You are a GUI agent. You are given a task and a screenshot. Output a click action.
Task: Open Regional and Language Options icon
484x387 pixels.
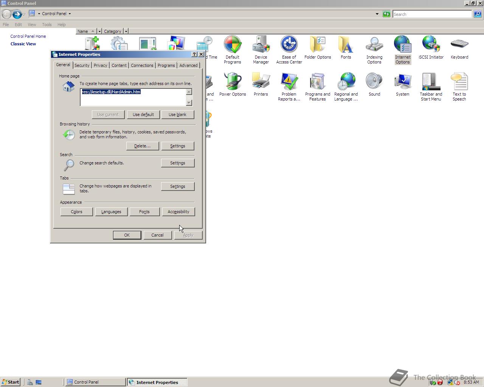pyautogui.click(x=346, y=87)
